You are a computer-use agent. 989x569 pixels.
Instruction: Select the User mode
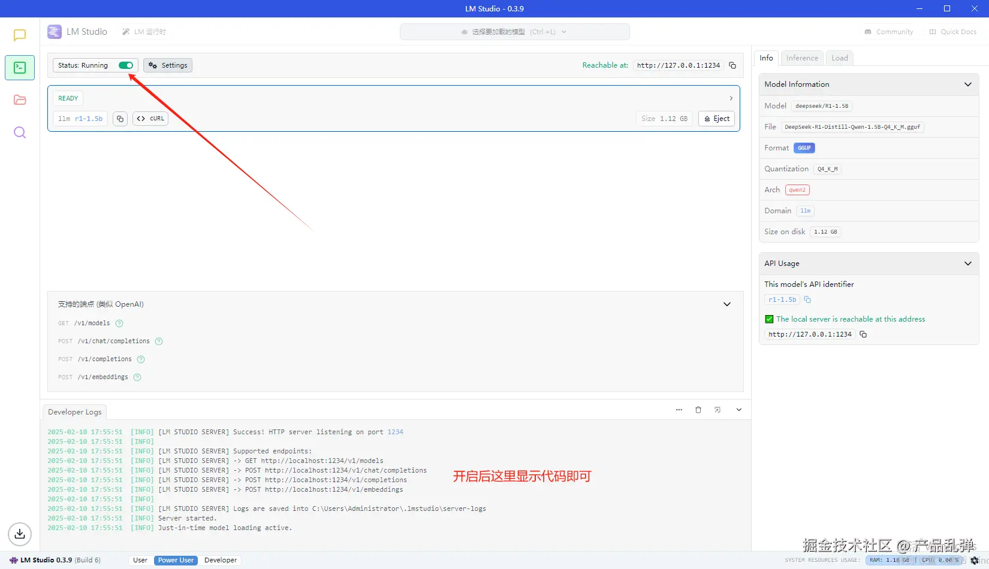coord(140,561)
